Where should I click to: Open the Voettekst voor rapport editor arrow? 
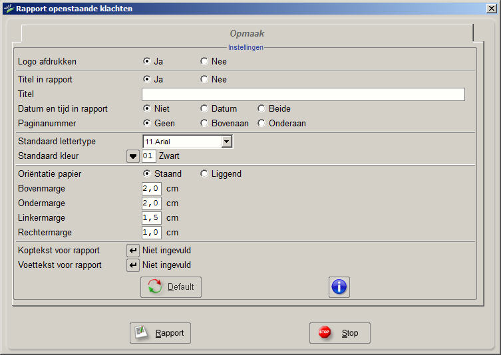click(x=133, y=265)
